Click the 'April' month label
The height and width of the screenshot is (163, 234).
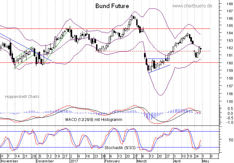[x=177, y=161]
